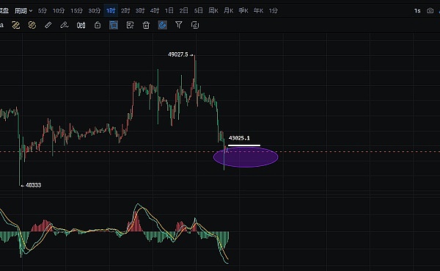The width and height of the screenshot is (440, 271).
Task: Toggle the lock drawings icon
Action: pyautogui.click(x=98, y=25)
